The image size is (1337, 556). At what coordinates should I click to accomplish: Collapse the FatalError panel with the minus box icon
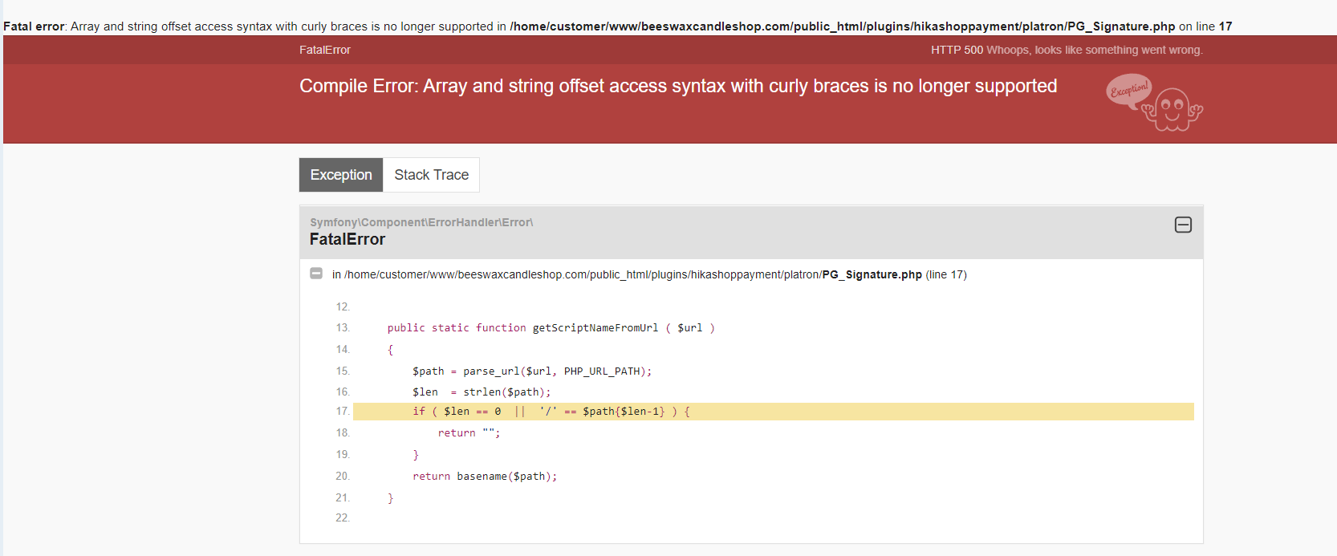[1183, 225]
